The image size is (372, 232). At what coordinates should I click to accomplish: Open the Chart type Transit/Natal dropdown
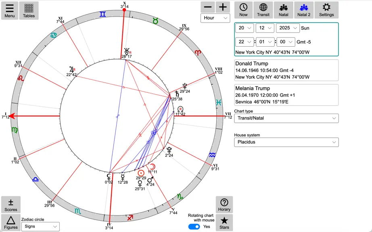point(286,118)
